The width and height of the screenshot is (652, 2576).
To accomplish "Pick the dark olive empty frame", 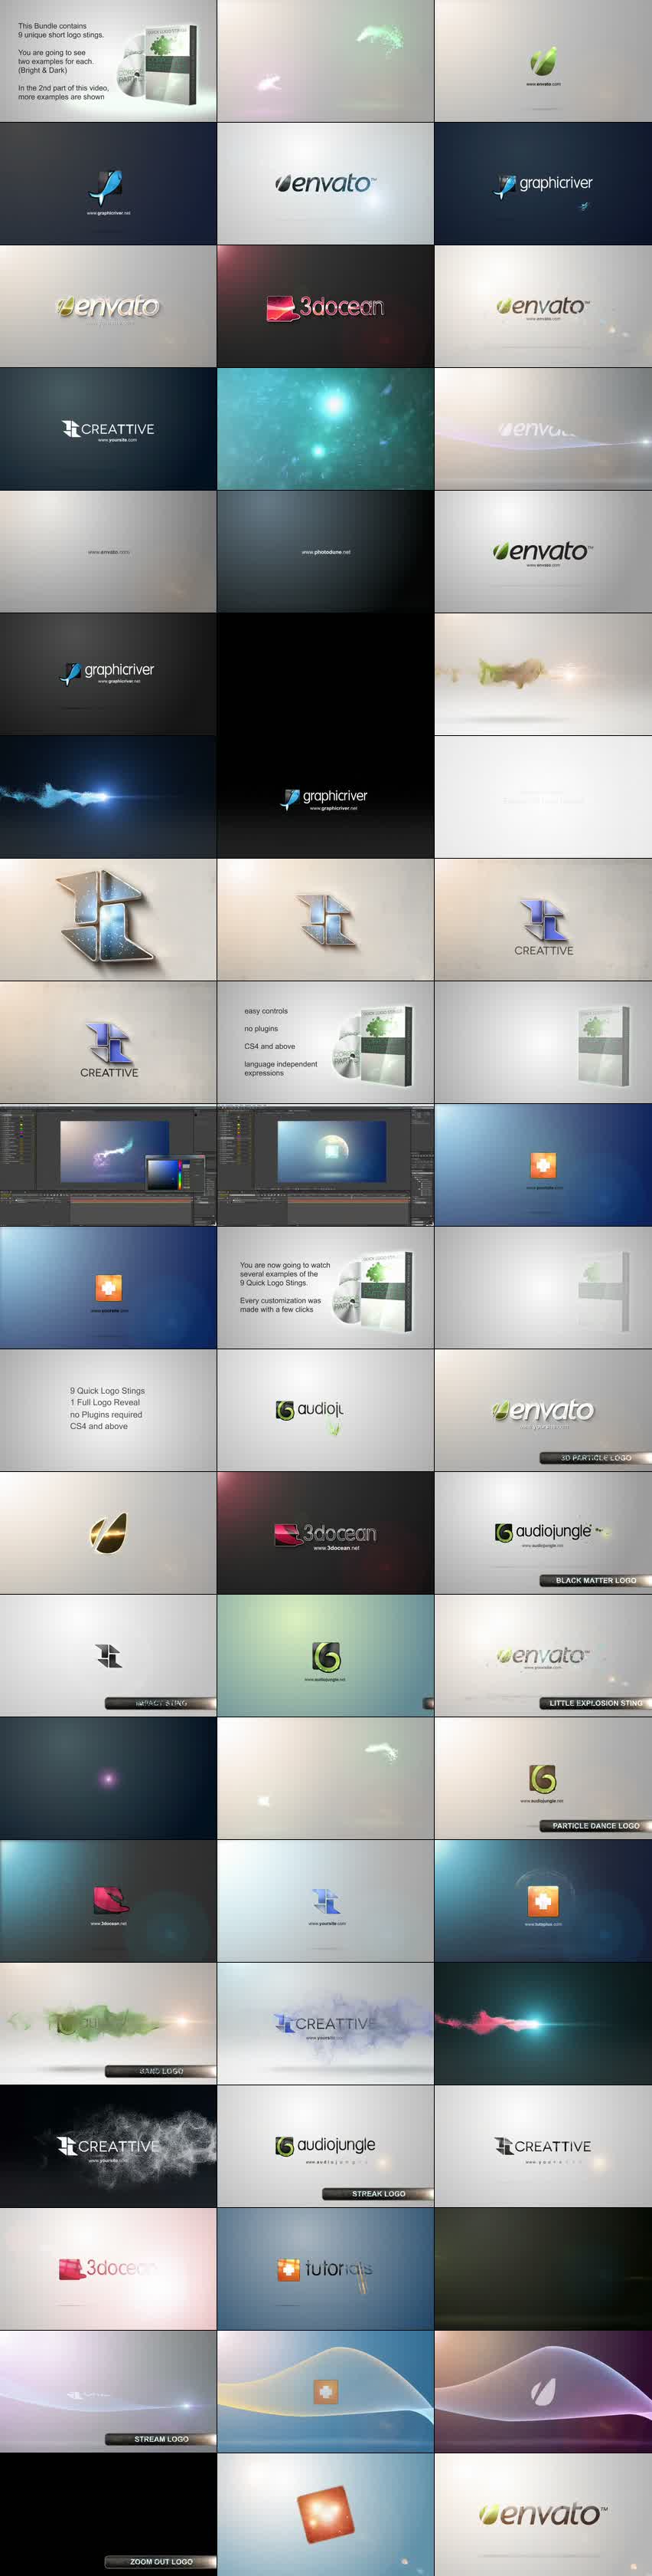I will (543, 2269).
